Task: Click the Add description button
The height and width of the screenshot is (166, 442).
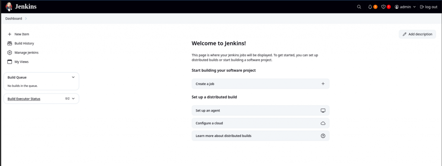Action: [417, 34]
